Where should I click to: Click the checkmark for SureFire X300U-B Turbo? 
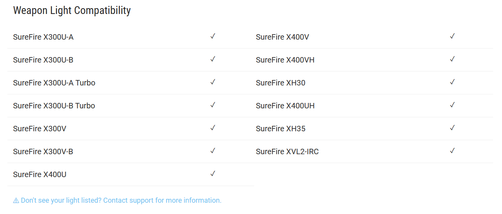tap(213, 105)
